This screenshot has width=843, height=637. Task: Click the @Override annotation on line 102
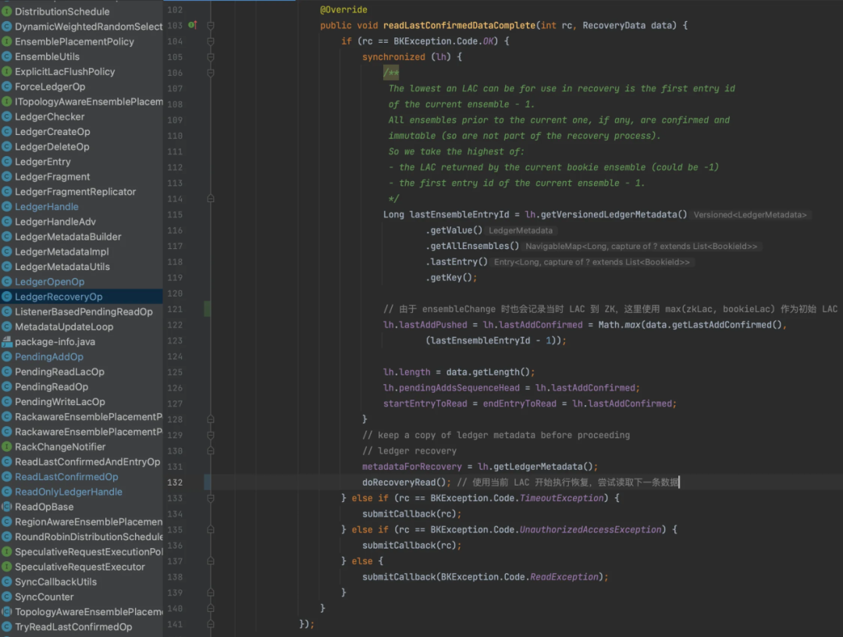[x=343, y=9]
